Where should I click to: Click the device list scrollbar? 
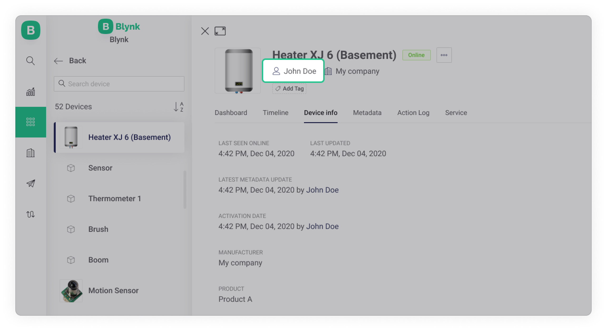coord(185,190)
